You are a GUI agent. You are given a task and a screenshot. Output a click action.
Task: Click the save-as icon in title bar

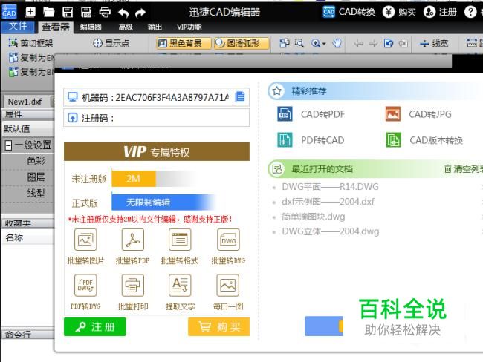tap(86, 13)
